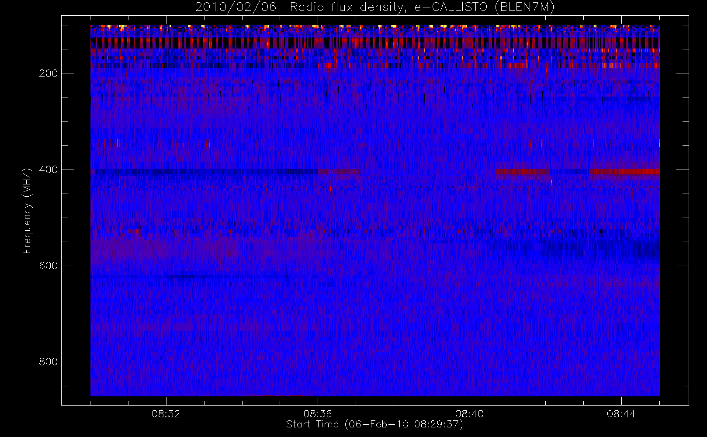707x437 pixels.
Task: Click the plot title 'Radio flux density, e-CALLISTO (BLEN7M)'
Action: (x=422, y=7)
